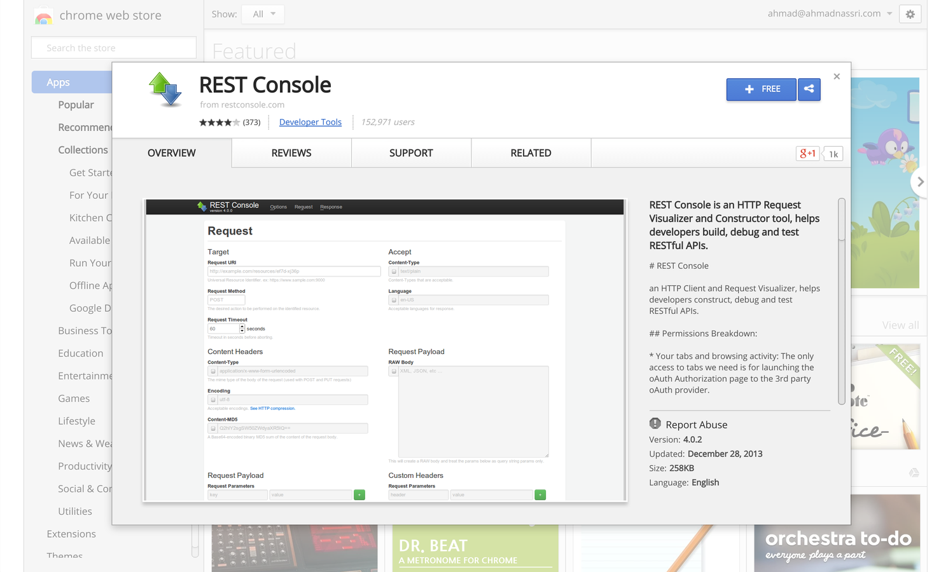Select the Productivity category
948x572 pixels.
click(85, 466)
